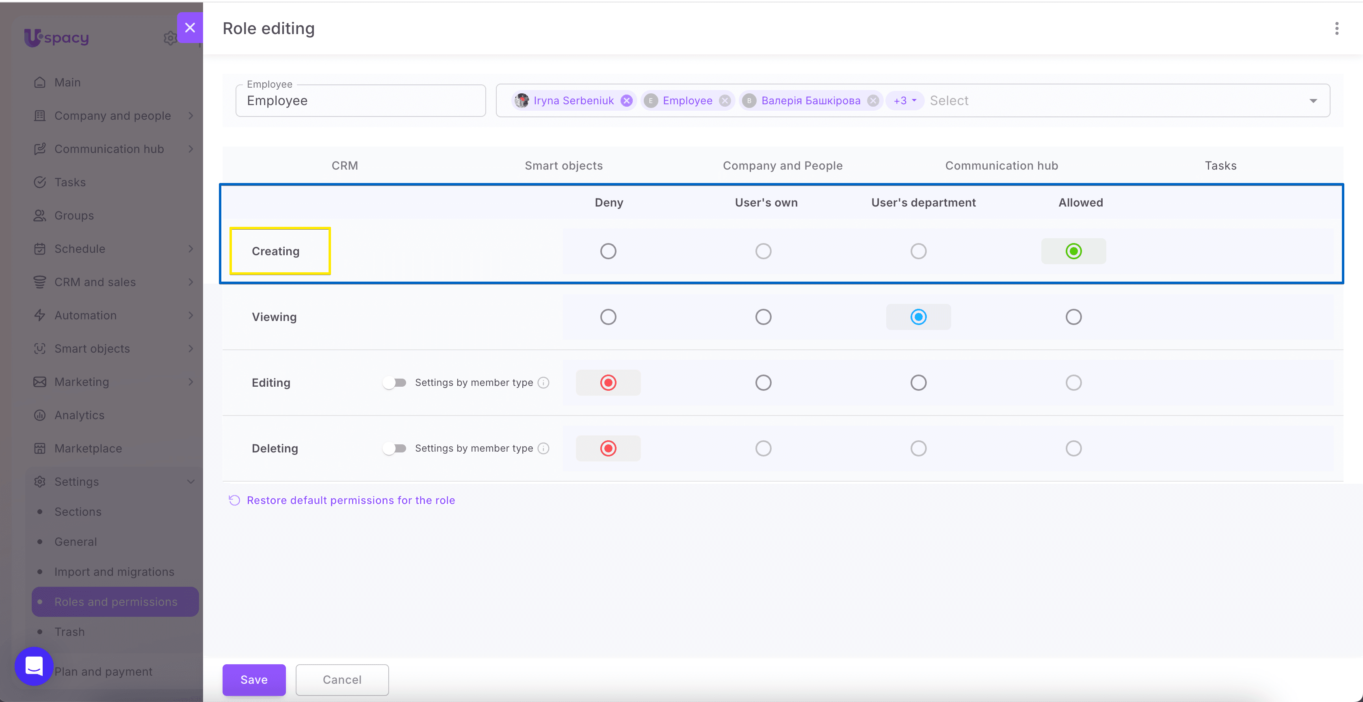Click the Cancel button

pos(342,680)
